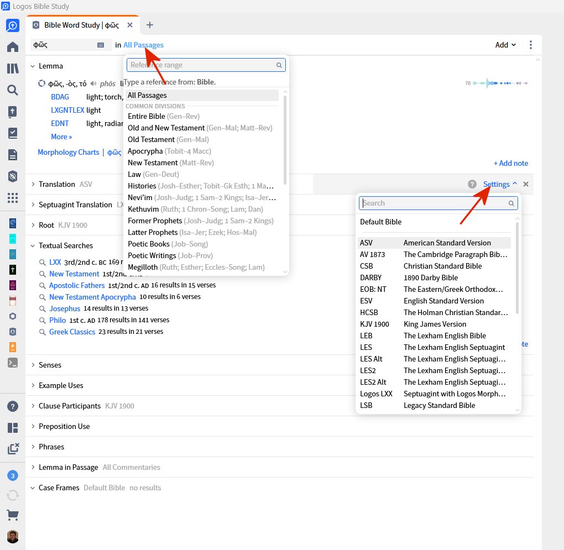Play the phōs pronunciation speaker icon
Image resolution: width=564 pixels, height=550 pixels.
[93, 84]
